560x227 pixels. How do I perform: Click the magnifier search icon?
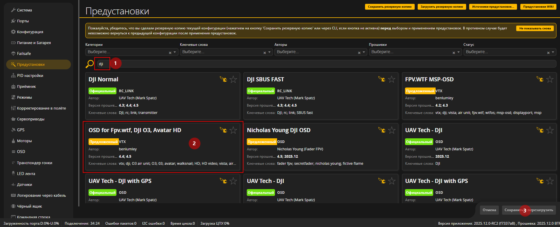click(x=89, y=64)
